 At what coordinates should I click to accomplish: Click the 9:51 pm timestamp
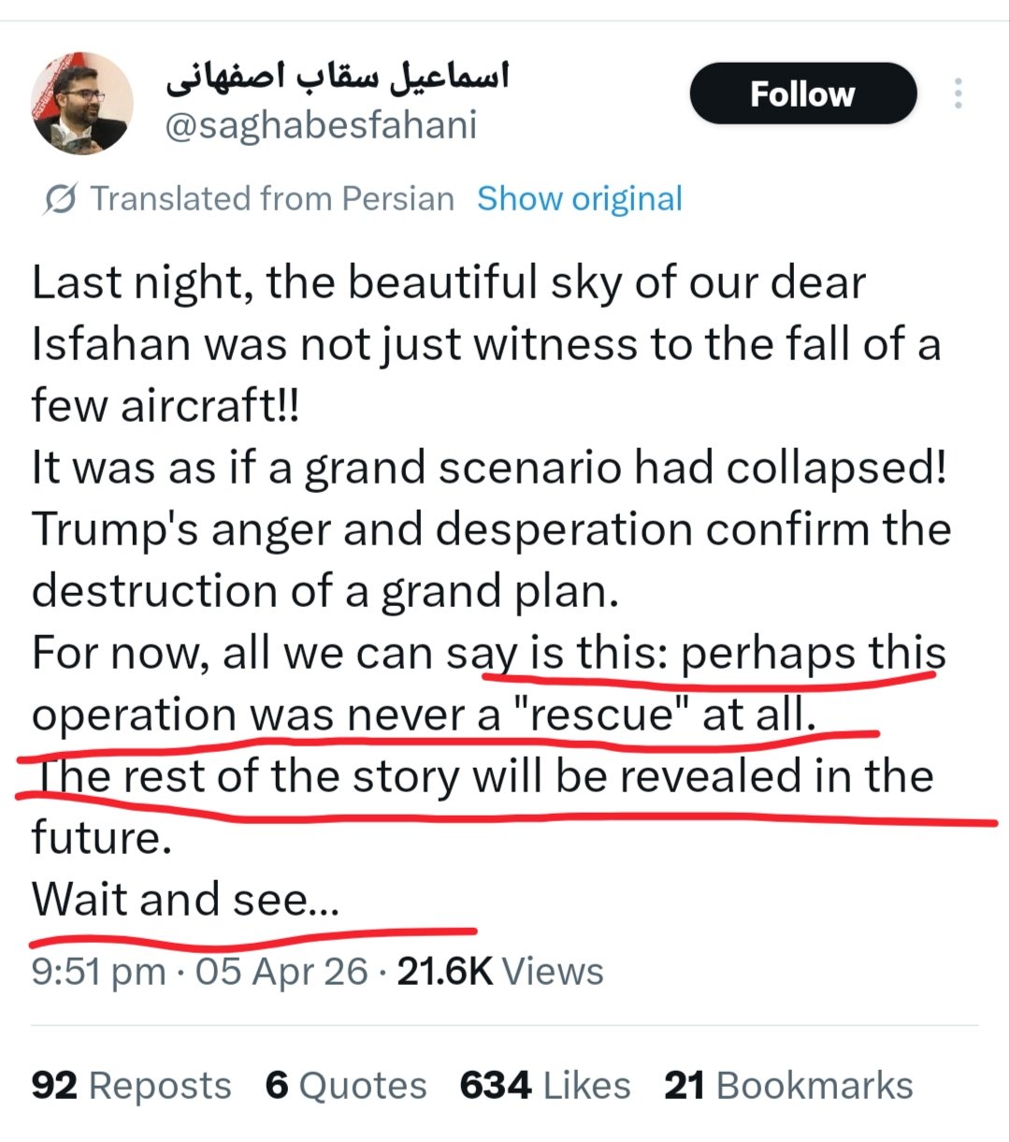click(x=98, y=971)
